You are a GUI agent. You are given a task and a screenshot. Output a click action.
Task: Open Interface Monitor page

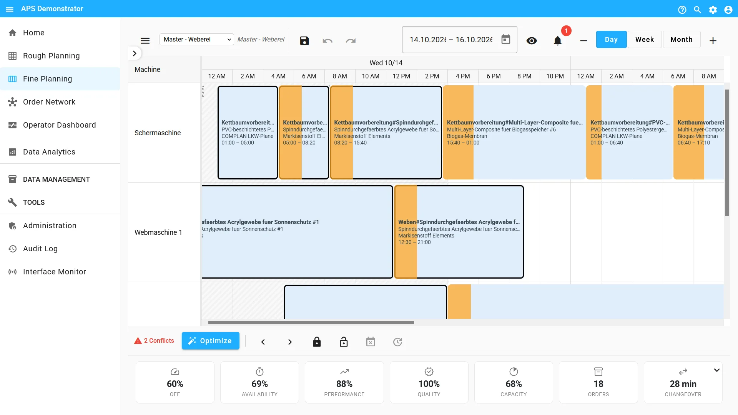point(60,272)
